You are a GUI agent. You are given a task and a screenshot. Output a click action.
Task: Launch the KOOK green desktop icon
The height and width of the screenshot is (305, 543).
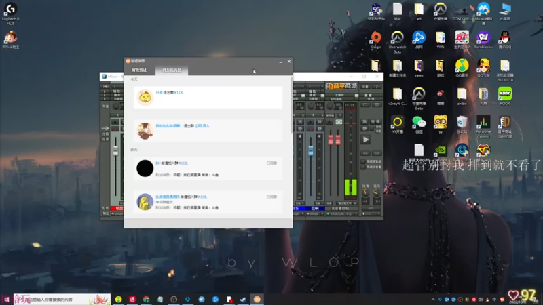[505, 96]
